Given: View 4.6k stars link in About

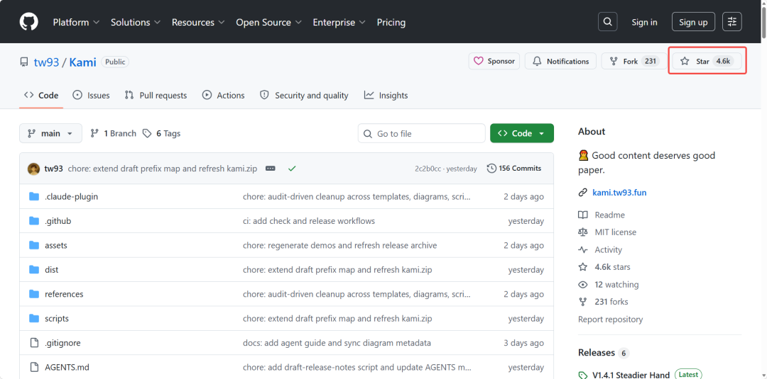Looking at the screenshot, I should (604, 267).
